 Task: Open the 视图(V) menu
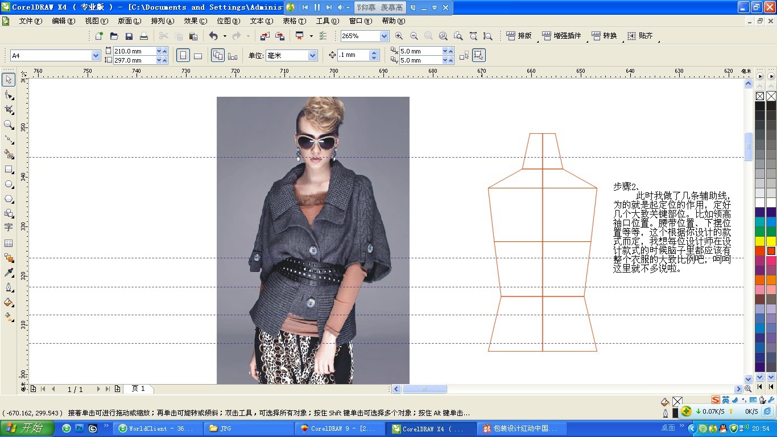tap(97, 21)
